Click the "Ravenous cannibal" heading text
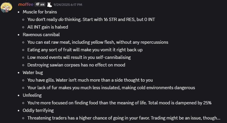 [41, 35]
